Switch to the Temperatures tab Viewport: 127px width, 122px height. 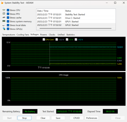[9, 35]
